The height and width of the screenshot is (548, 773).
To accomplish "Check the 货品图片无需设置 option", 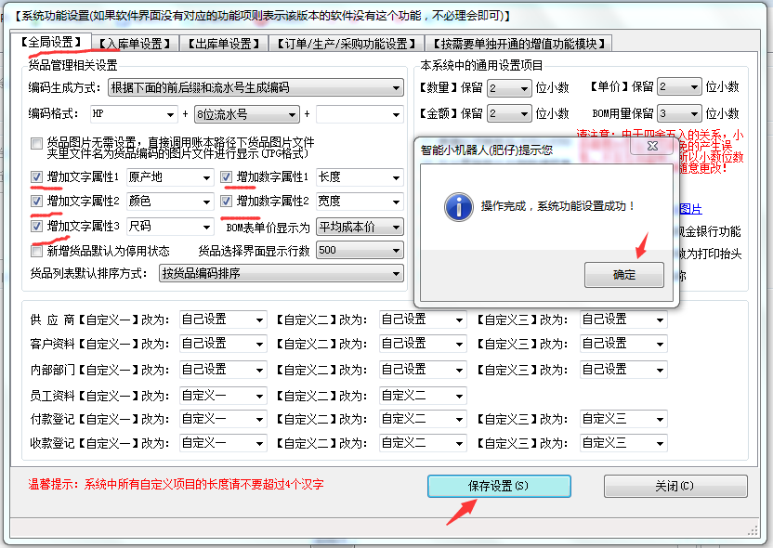I will (36, 144).
